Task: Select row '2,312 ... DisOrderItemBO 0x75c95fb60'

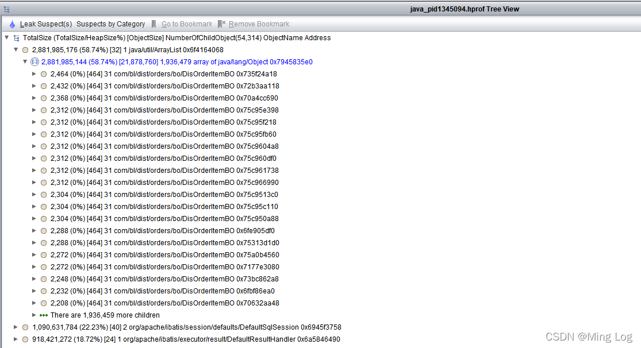Action: pyautogui.click(x=163, y=134)
